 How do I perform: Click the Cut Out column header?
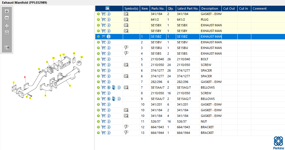[229, 8]
